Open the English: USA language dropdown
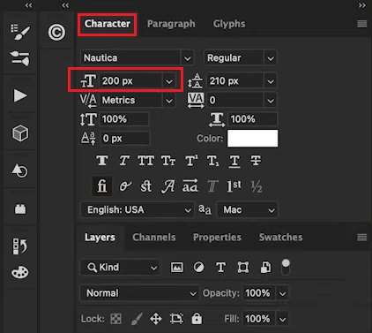 (138, 210)
